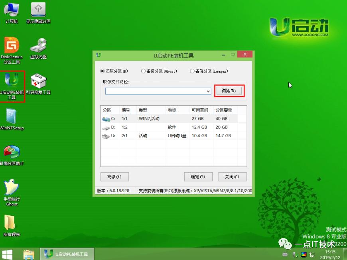This screenshot has height=260, width=347.
Task: Confirm with the 确定(Y) button
Action: click(198, 177)
